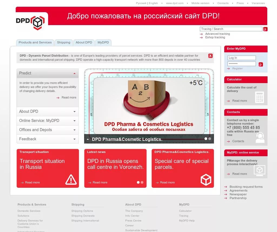Open footer Shipping International link
This screenshot has width=277, height=232.
[85, 221]
